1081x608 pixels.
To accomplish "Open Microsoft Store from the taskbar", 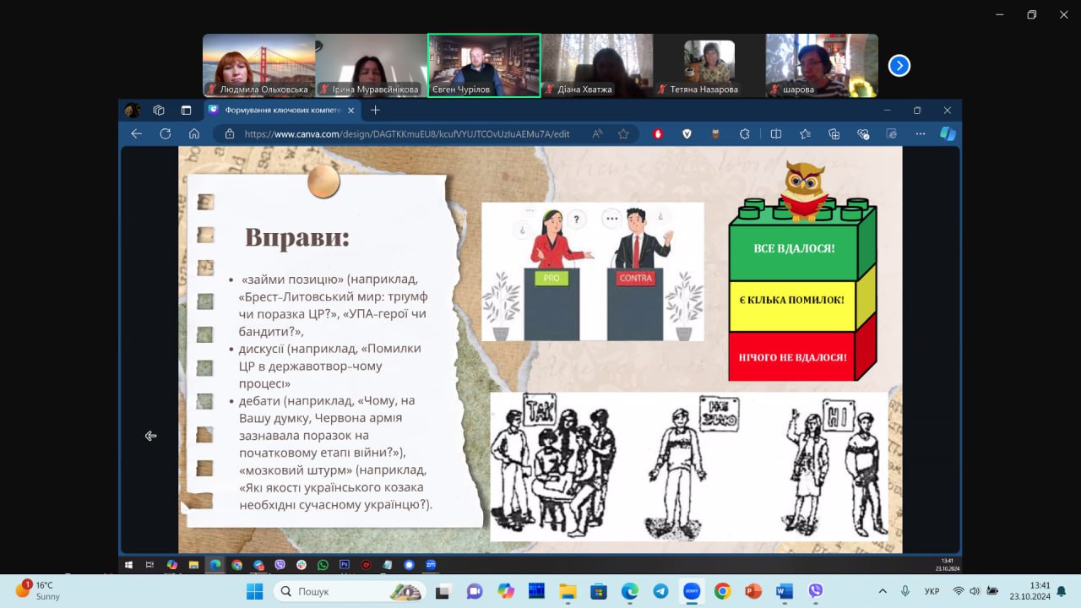I will (x=599, y=591).
